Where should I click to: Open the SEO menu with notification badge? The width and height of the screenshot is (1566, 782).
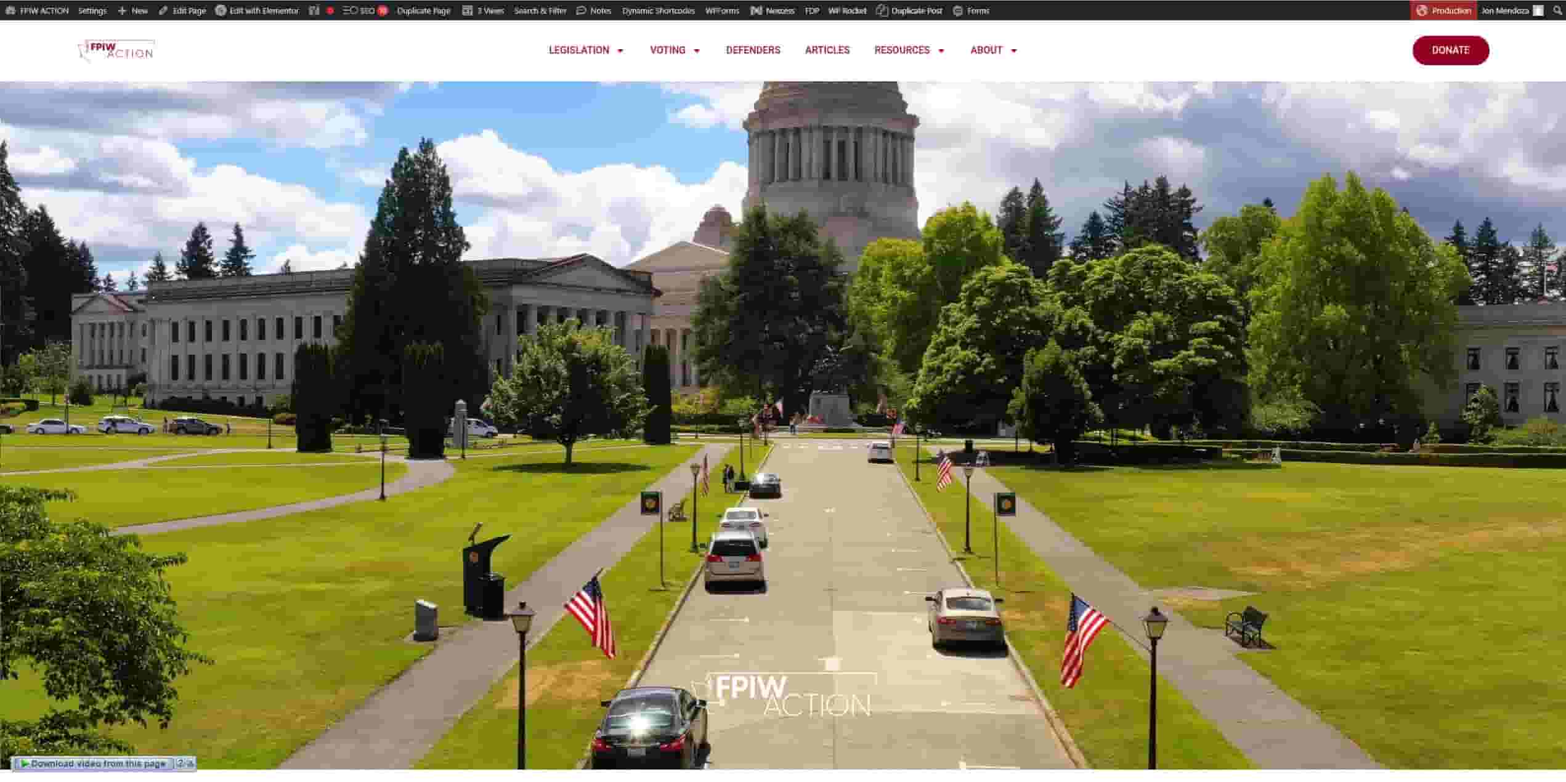point(365,10)
